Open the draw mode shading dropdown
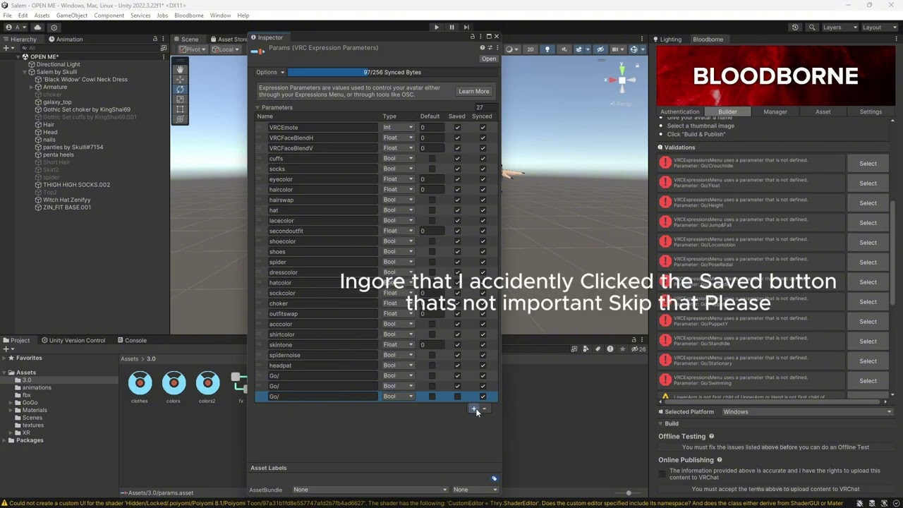The width and height of the screenshot is (903, 508). coord(513,49)
